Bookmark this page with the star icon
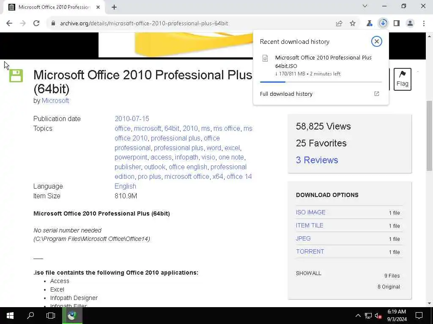 tap(353, 24)
